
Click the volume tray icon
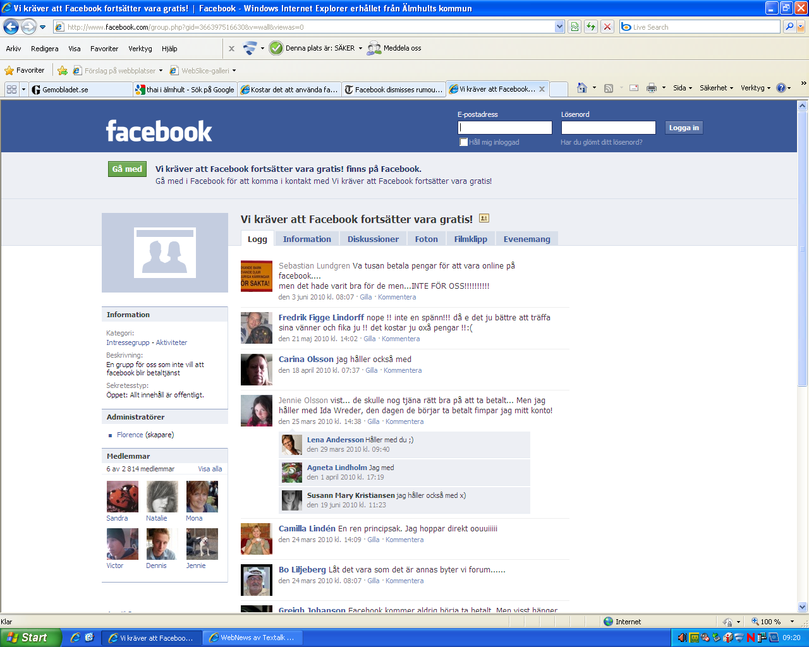coord(682,638)
